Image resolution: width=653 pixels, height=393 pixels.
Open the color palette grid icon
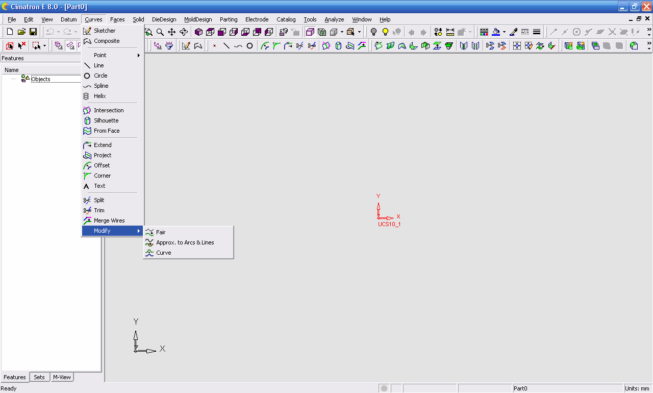[x=484, y=32]
